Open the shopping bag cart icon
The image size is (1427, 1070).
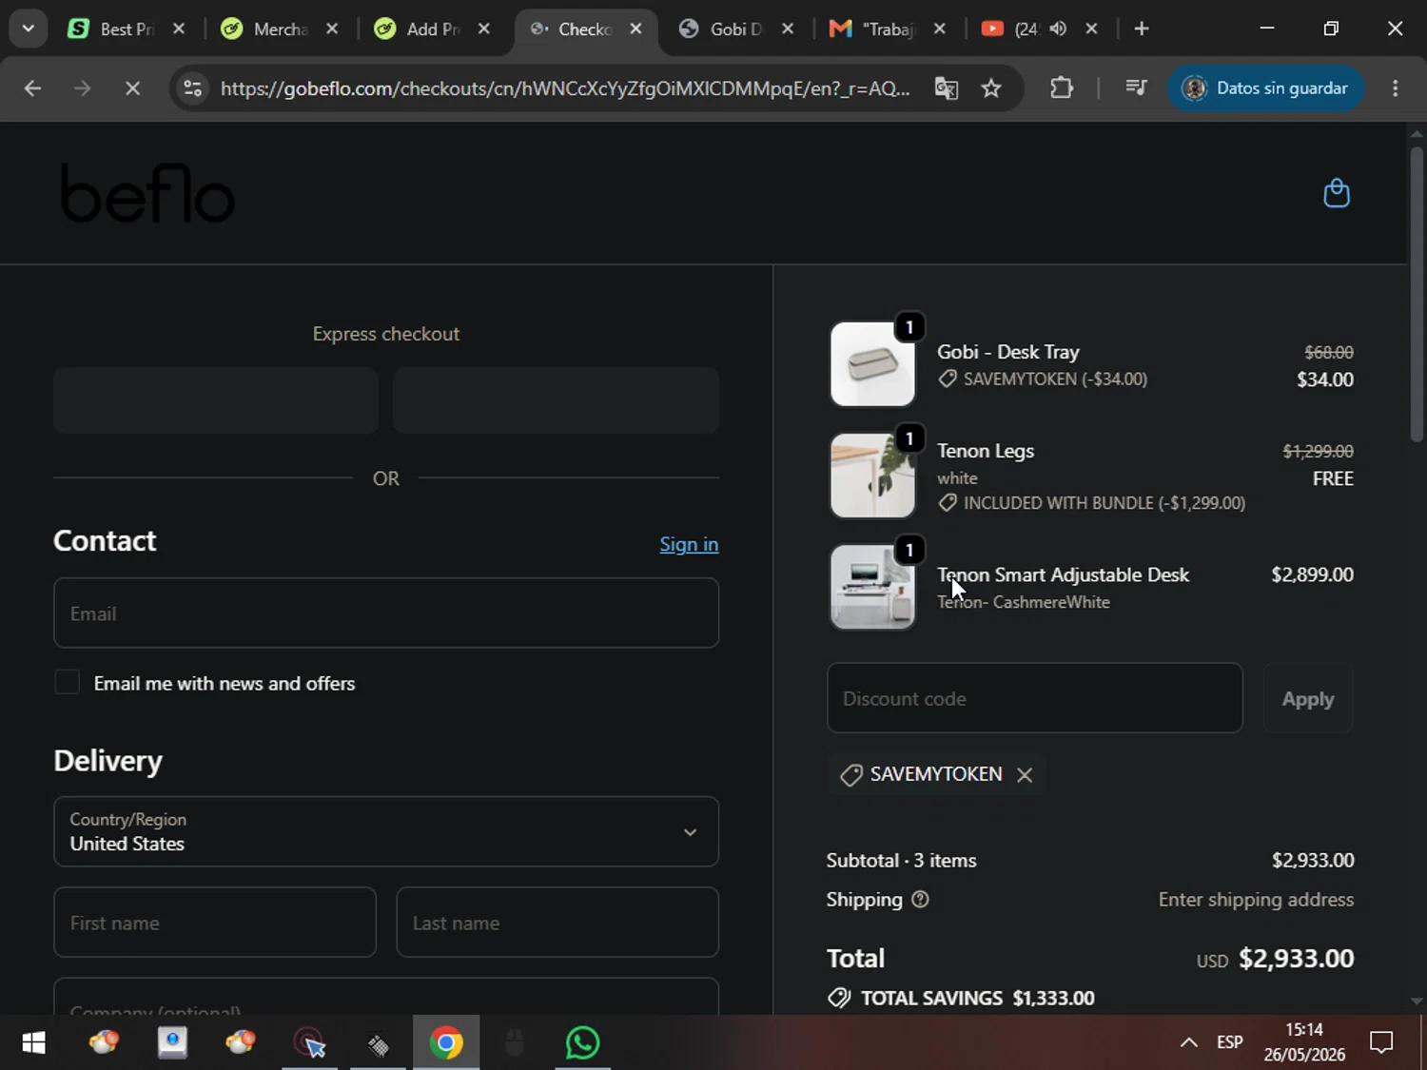click(x=1337, y=193)
